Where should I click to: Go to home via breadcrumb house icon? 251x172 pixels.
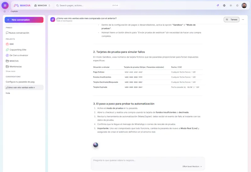(5, 11)
